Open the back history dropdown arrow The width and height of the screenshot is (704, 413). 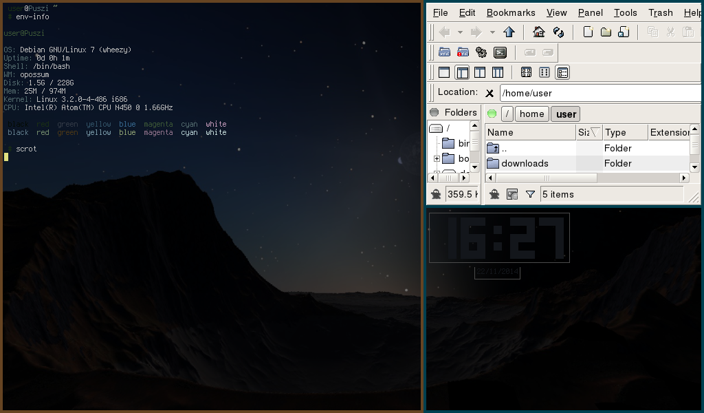click(x=461, y=32)
